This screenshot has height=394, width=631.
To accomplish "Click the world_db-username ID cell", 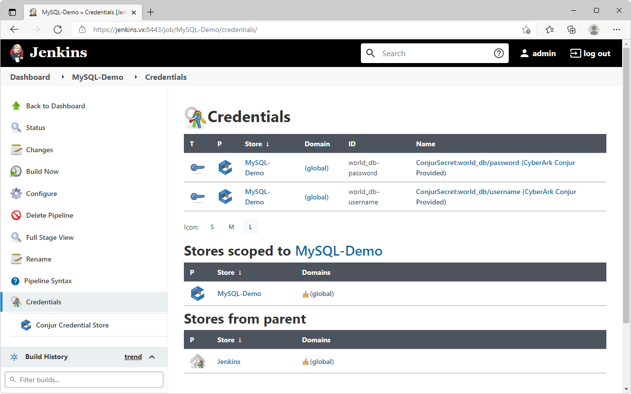I will tap(364, 197).
